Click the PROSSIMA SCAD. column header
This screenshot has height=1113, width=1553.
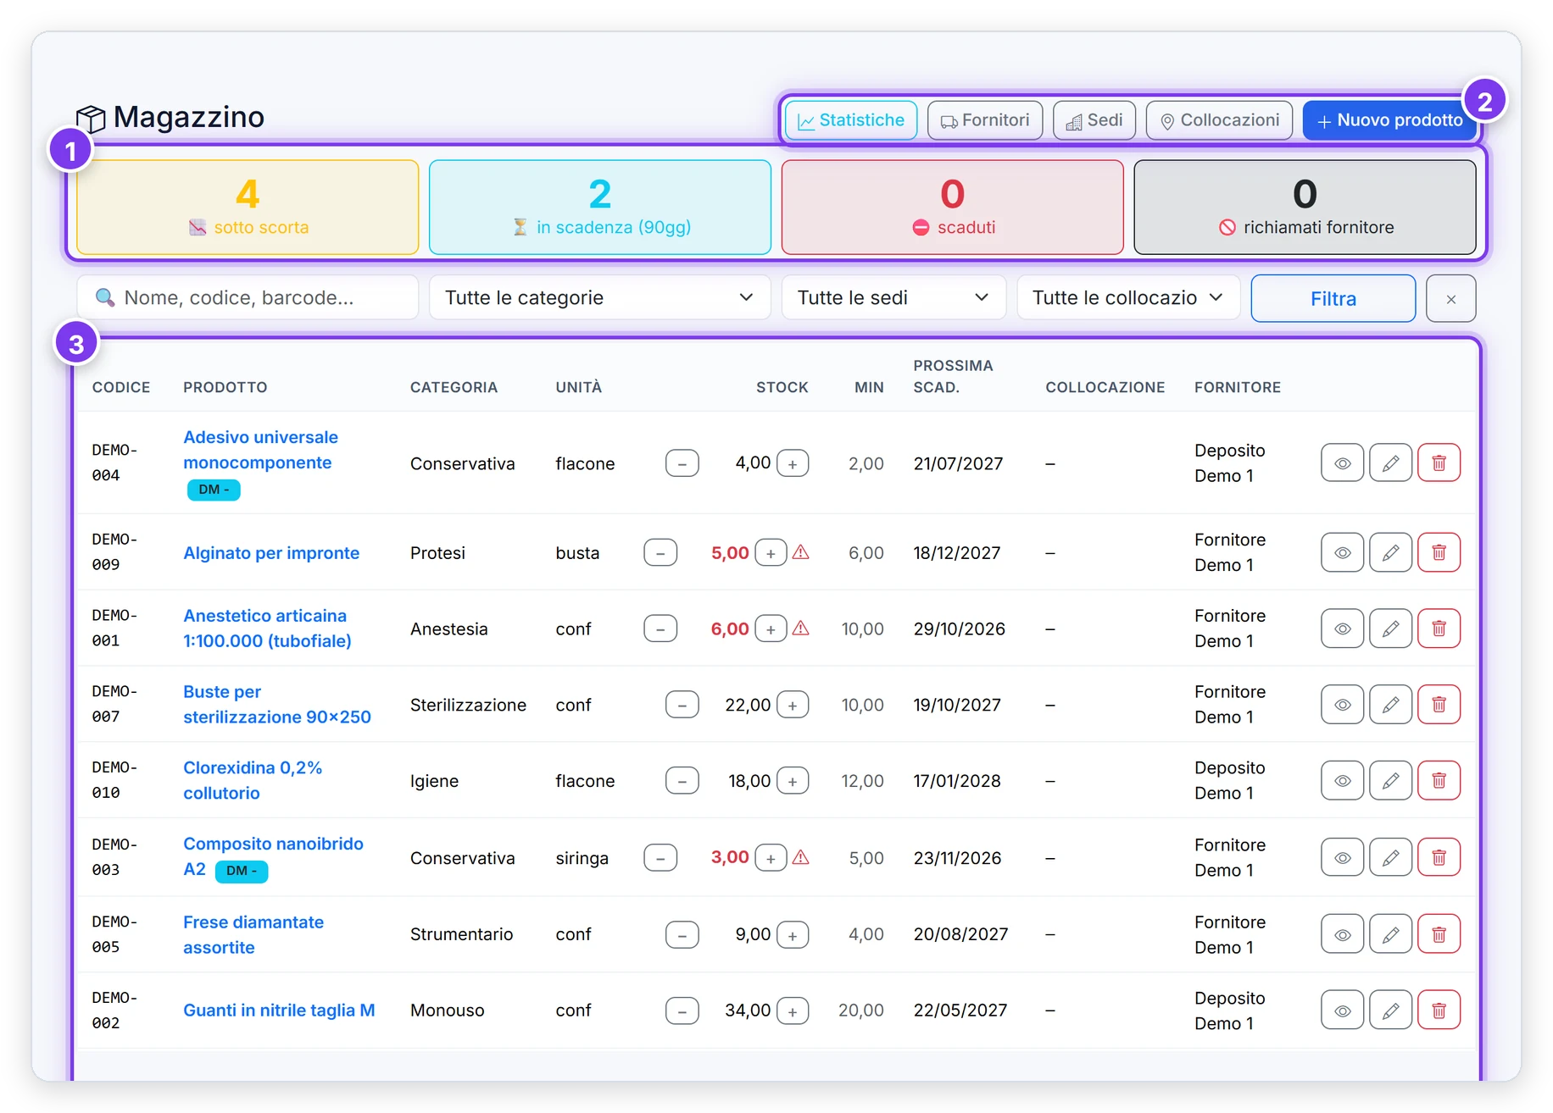pyautogui.click(x=953, y=376)
